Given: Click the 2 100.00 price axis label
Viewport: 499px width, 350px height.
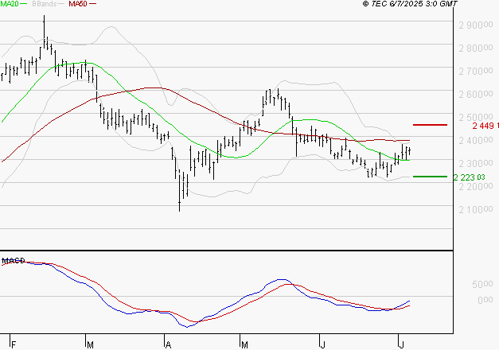Looking at the screenshot, I should pyautogui.click(x=478, y=210).
